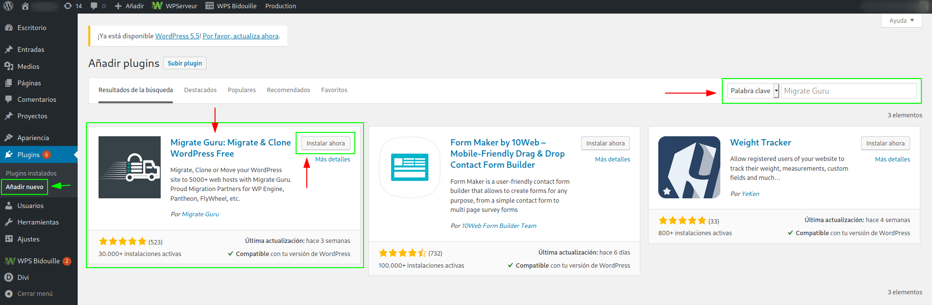Image resolution: width=932 pixels, height=305 pixels.
Task: Install Migrate Guru with Instalar ahora
Action: click(326, 143)
